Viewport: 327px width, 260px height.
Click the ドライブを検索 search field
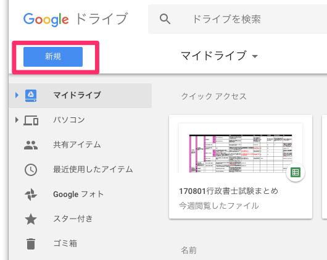coord(238,19)
